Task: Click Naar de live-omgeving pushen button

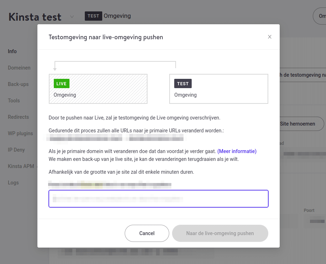Action: [x=220, y=233]
